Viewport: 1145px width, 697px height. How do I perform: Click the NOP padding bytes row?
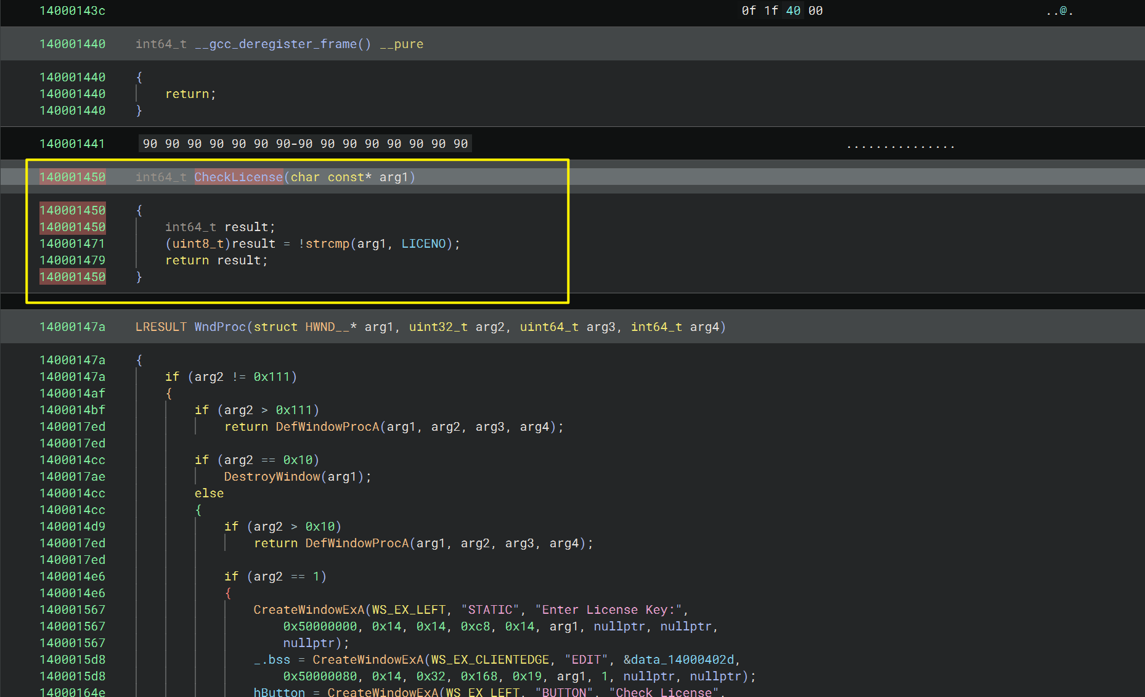tap(305, 144)
